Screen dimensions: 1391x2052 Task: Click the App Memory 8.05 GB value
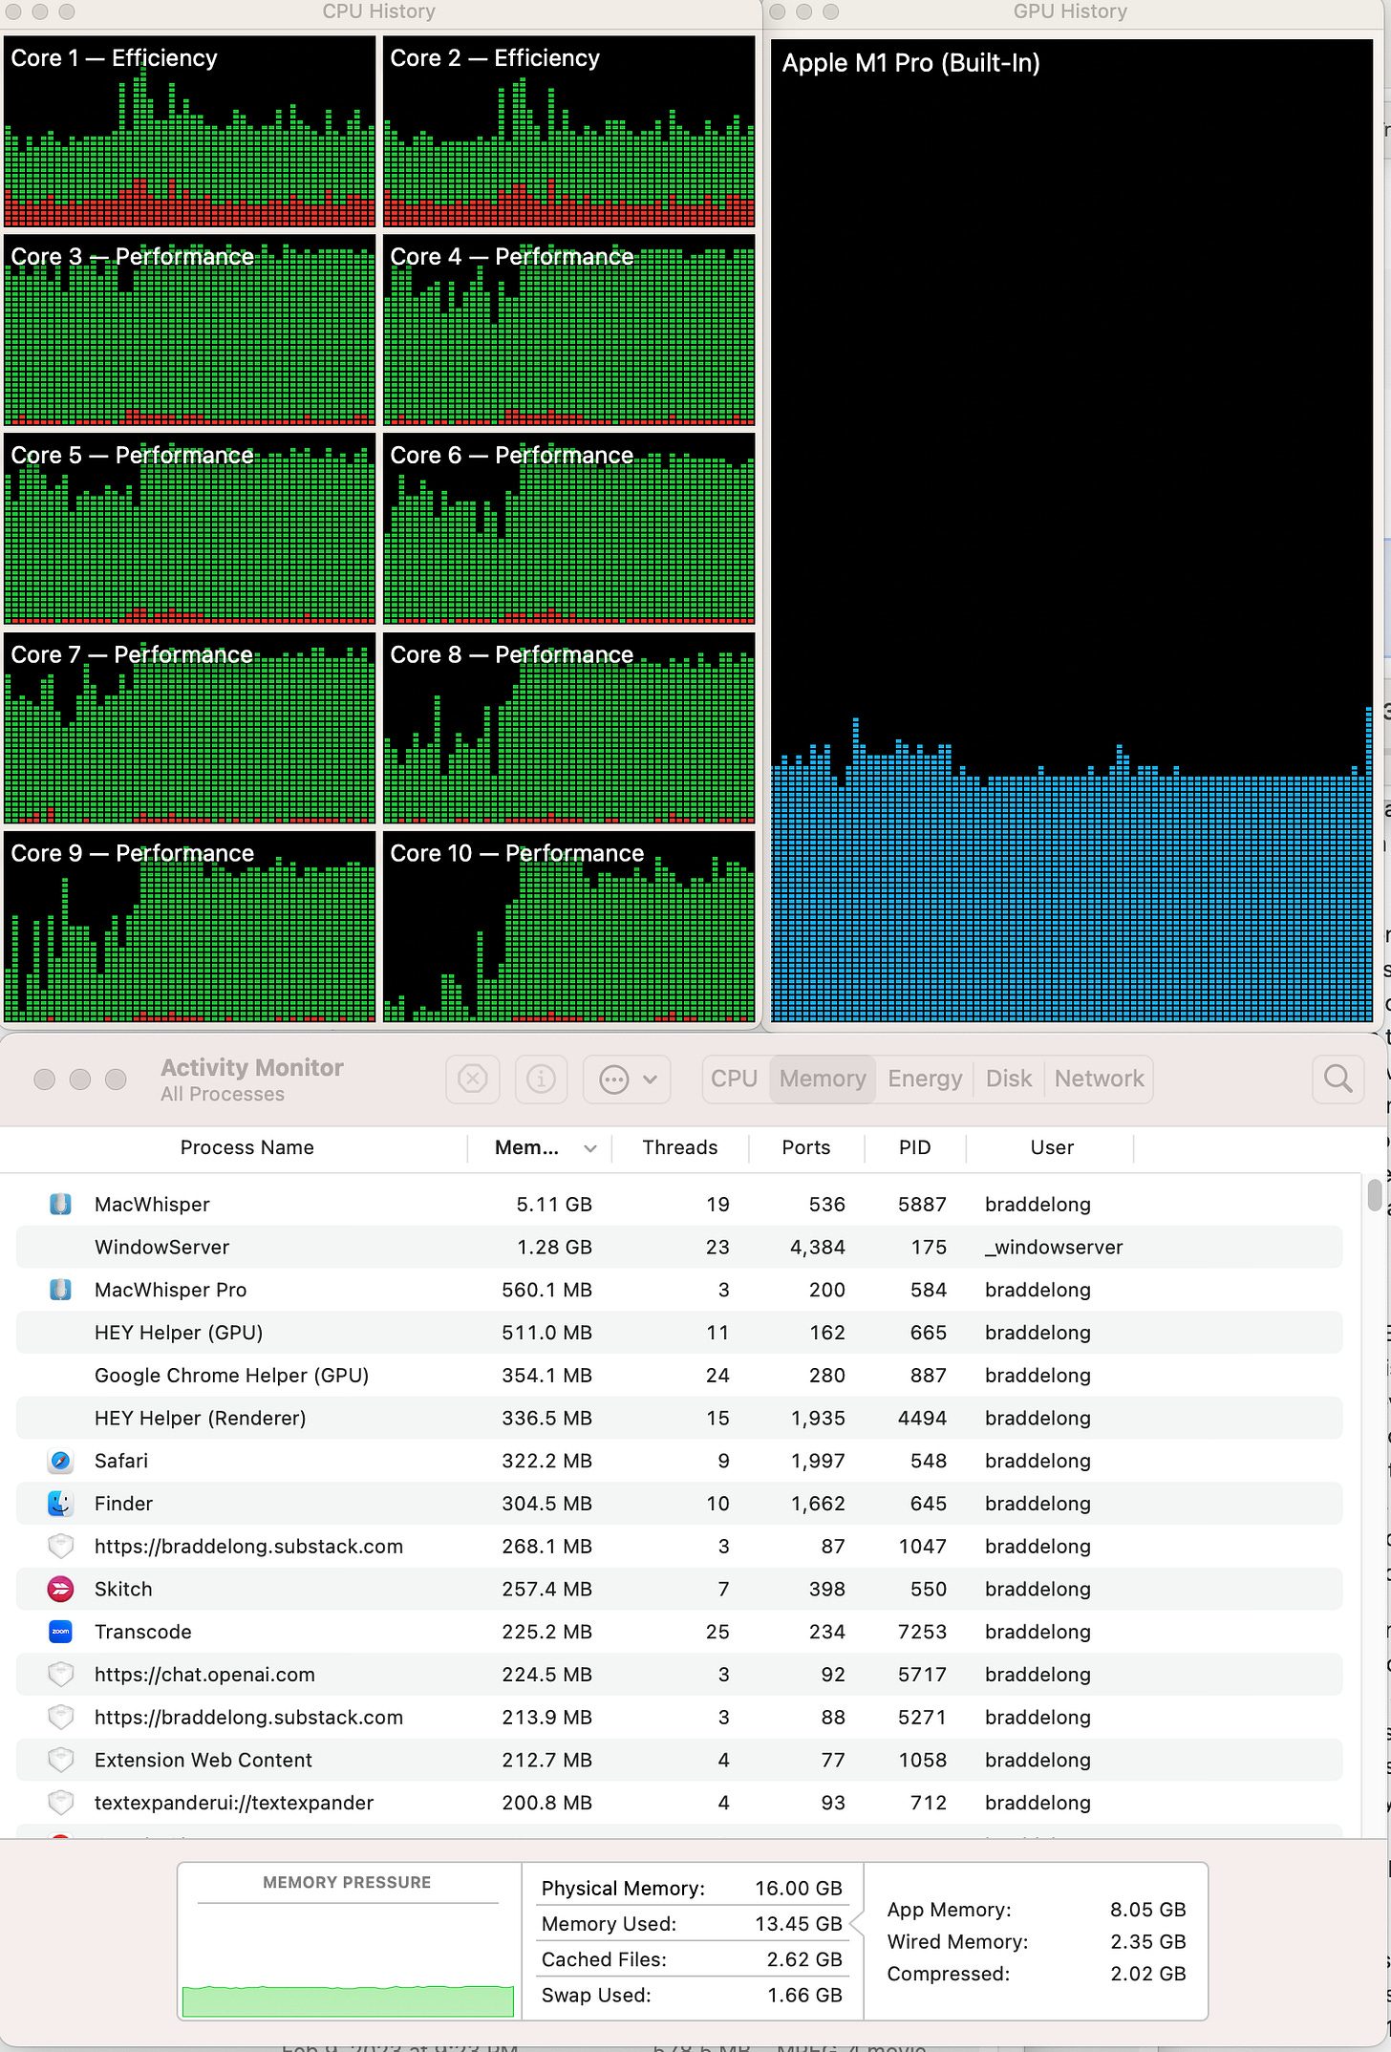tap(1147, 1910)
